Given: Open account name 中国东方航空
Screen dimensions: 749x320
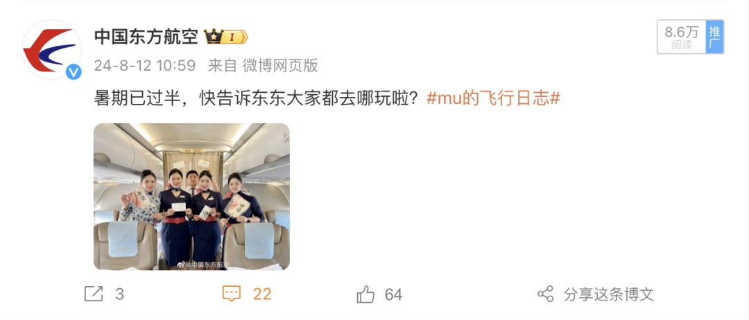Looking at the screenshot, I should point(146,37).
